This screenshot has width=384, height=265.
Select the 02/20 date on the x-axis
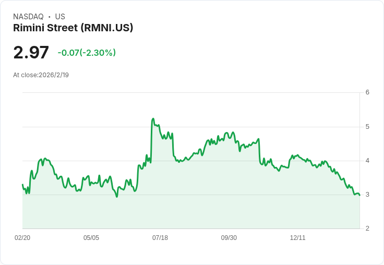pyautogui.click(x=22, y=238)
